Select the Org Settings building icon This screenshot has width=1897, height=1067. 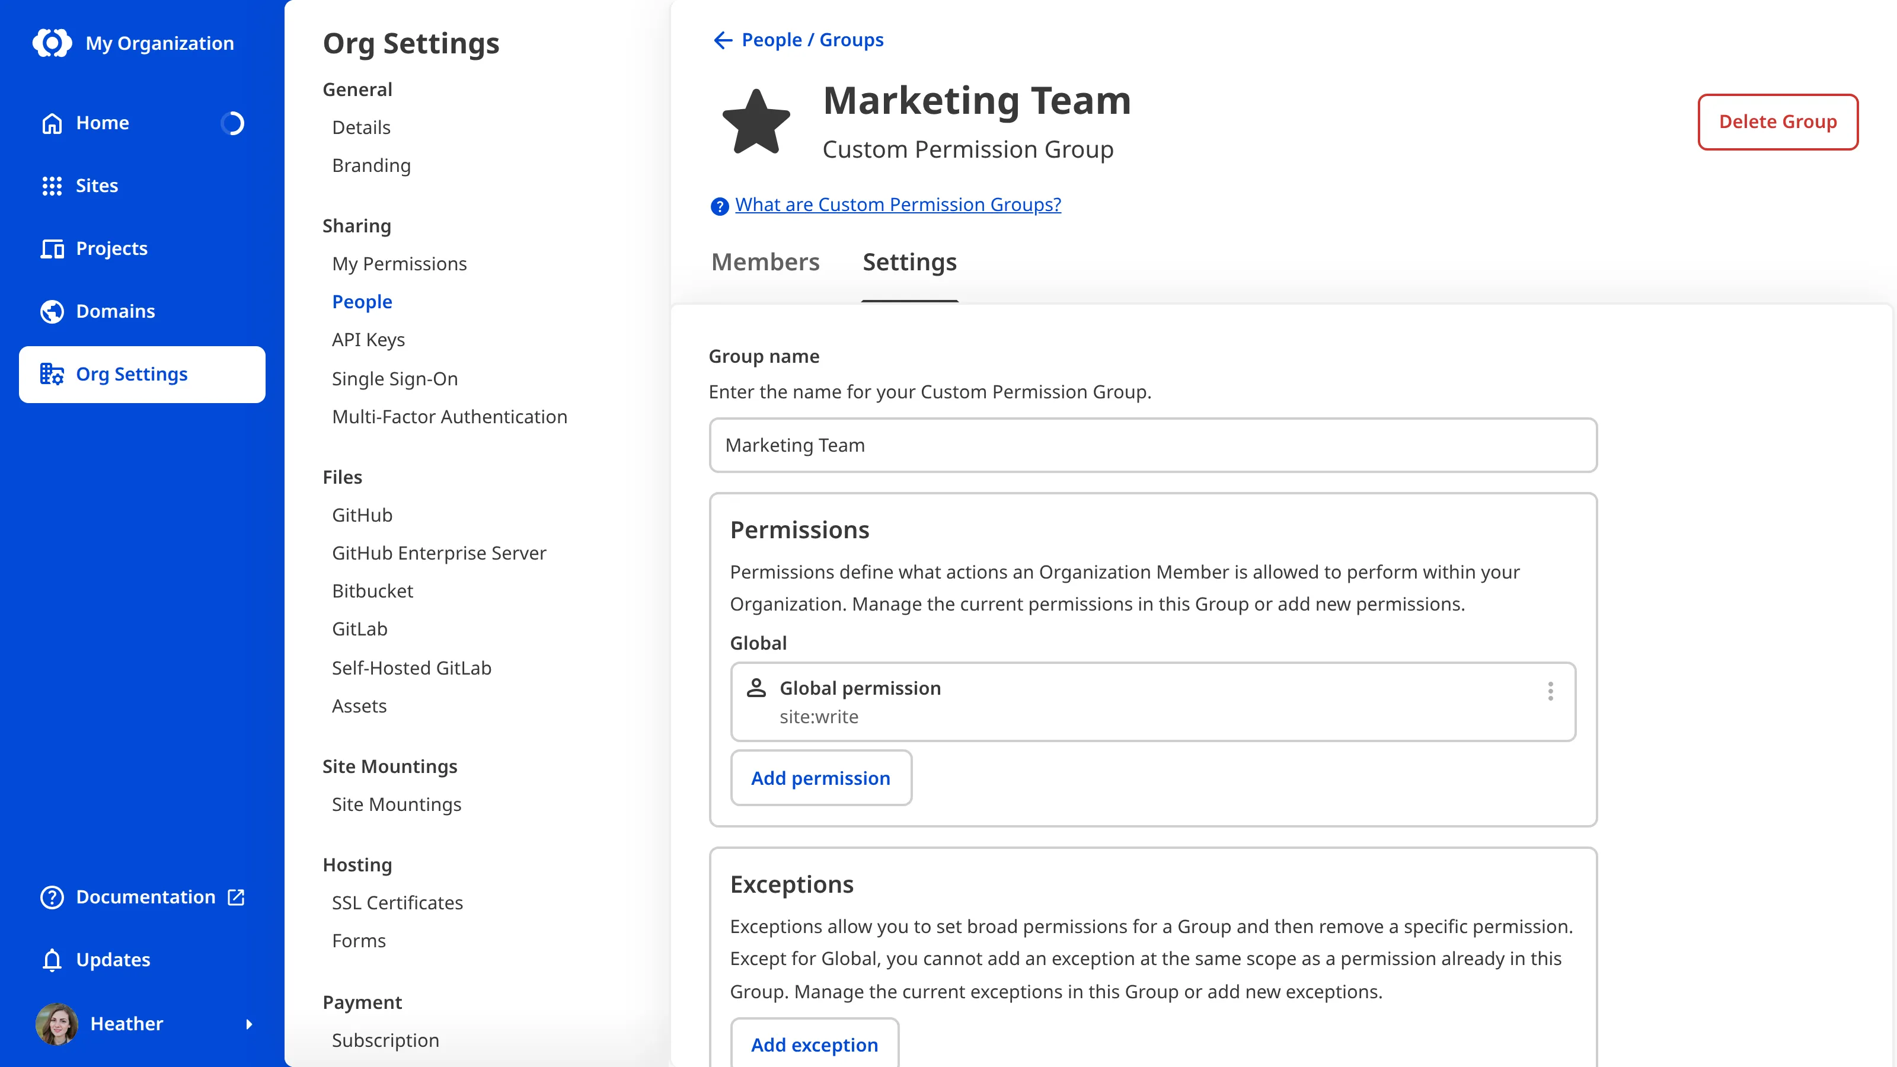click(52, 374)
